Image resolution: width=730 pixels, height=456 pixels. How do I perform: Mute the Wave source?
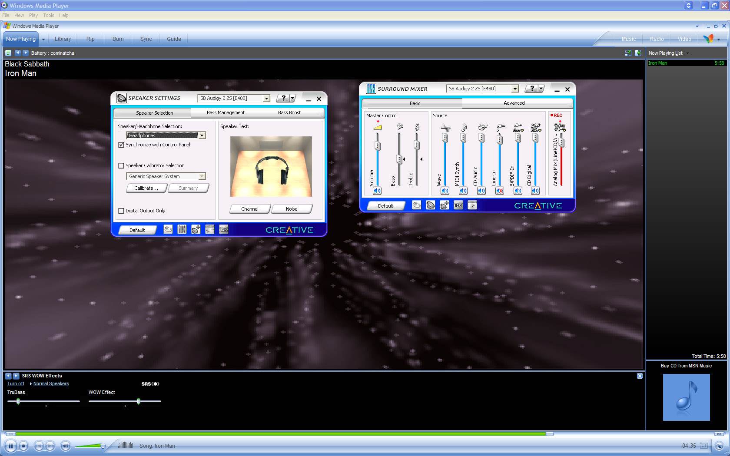click(445, 191)
